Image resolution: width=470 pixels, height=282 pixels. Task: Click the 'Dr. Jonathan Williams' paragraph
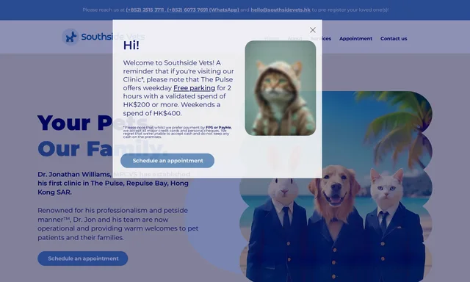114,183
